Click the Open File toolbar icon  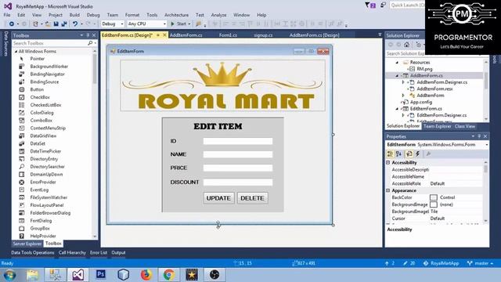(48, 24)
